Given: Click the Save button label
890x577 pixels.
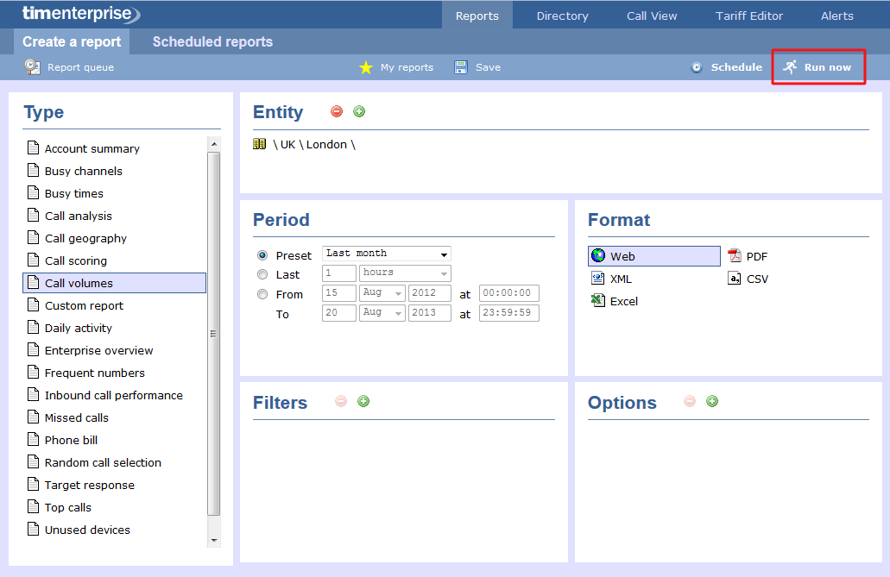Looking at the screenshot, I should [x=488, y=67].
